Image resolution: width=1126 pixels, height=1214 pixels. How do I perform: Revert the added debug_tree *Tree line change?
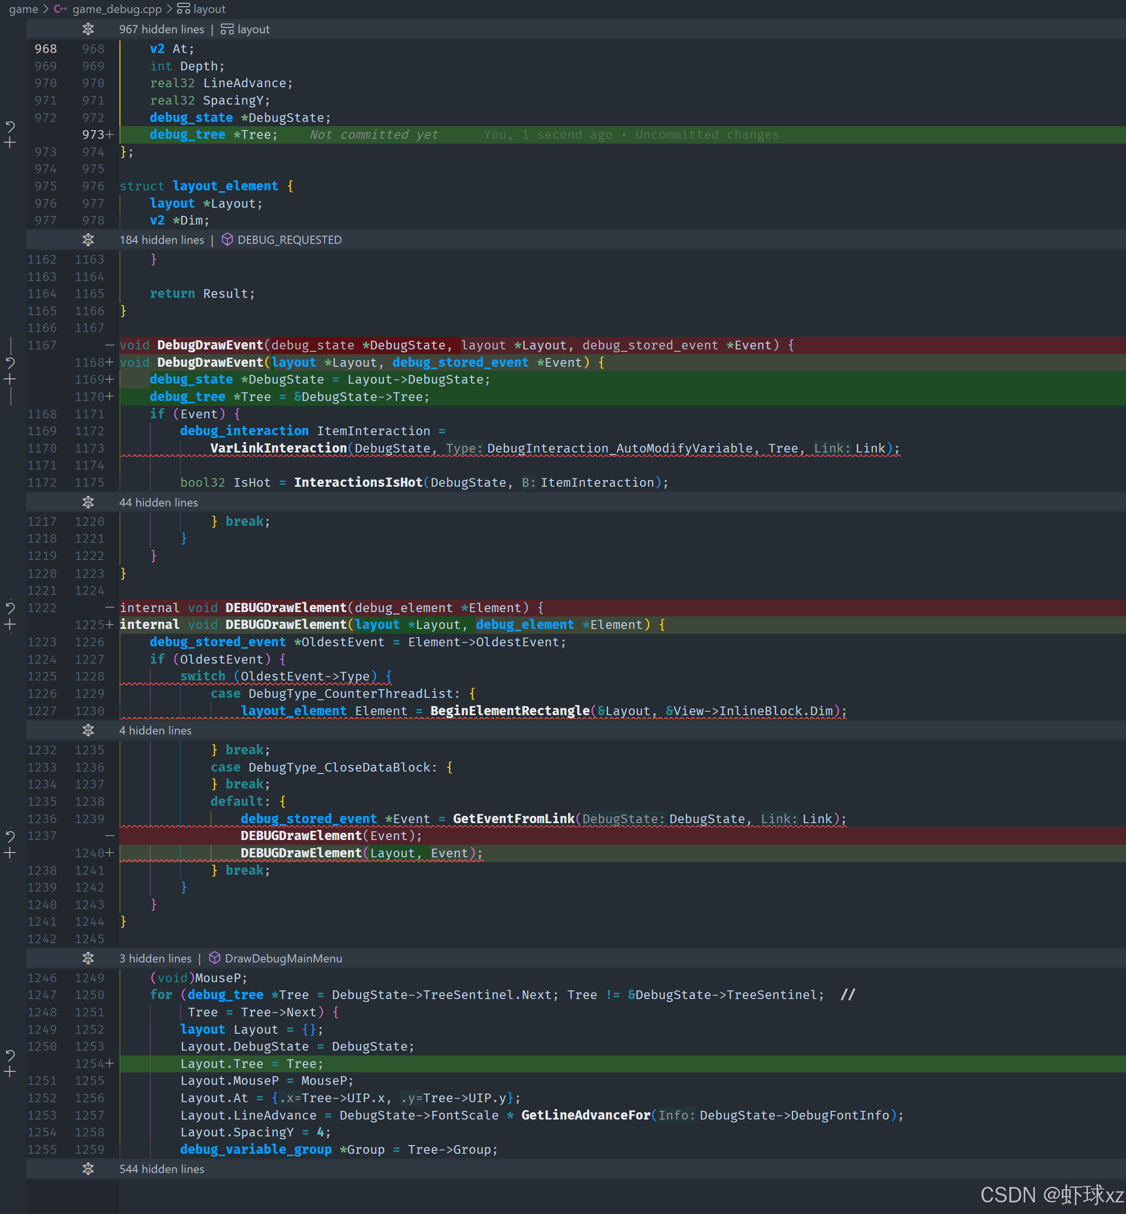(x=10, y=127)
